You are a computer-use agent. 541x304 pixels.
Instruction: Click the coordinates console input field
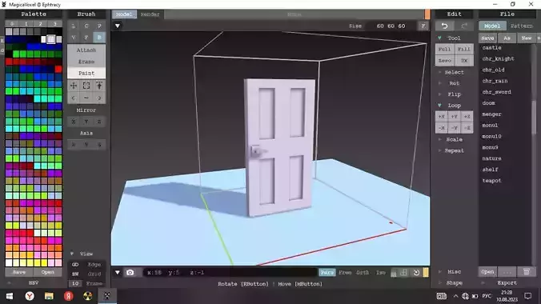click(230, 272)
